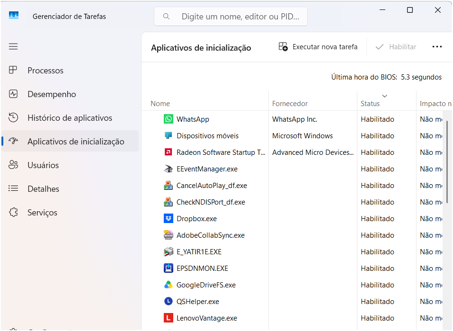Focus the search field for name or PID
Screen dimensions: 453x331
point(231,17)
